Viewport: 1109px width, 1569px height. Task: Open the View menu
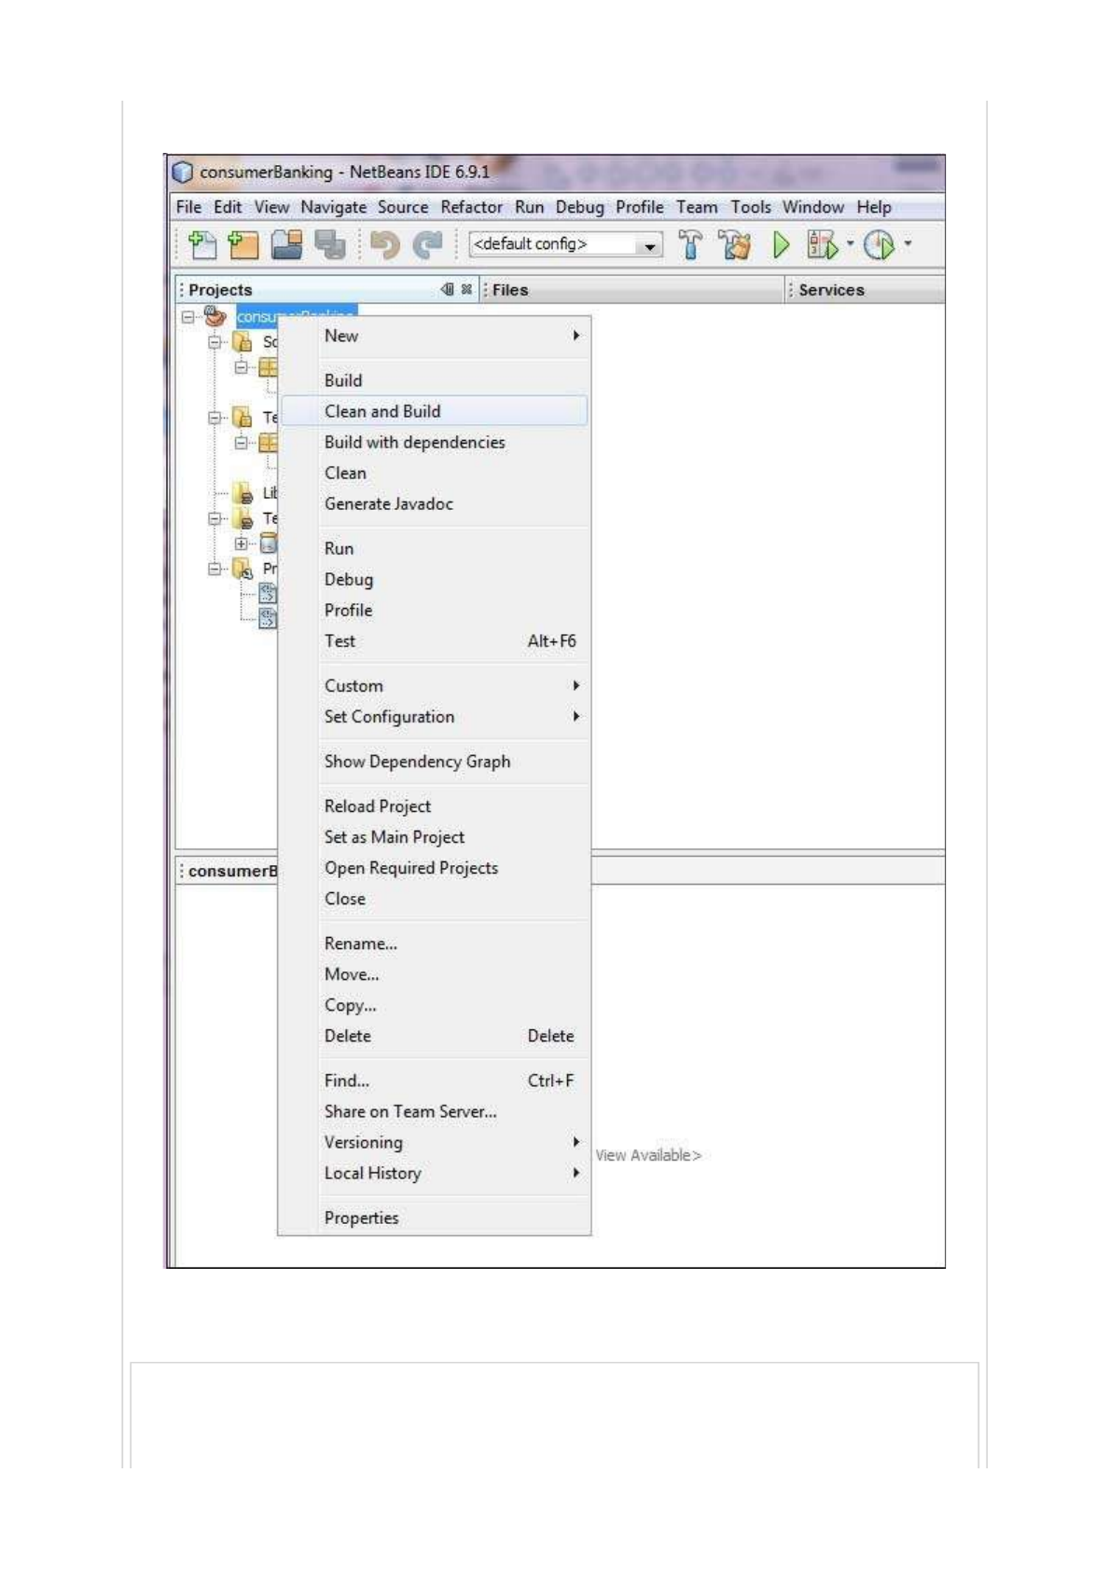(271, 207)
